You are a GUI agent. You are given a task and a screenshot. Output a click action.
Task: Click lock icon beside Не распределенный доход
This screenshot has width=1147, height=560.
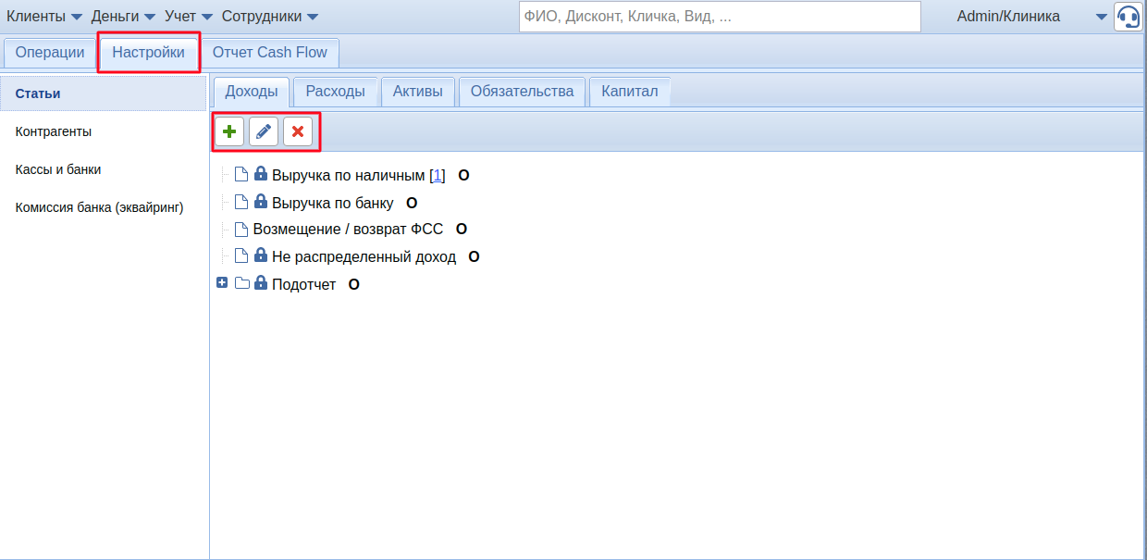tap(261, 255)
